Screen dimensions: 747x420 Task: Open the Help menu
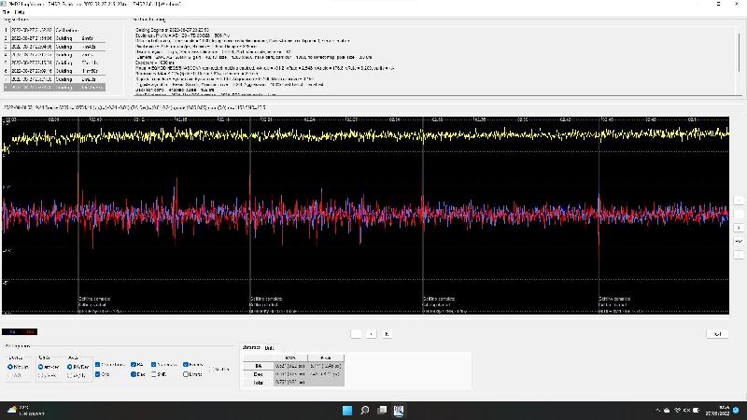coord(19,12)
